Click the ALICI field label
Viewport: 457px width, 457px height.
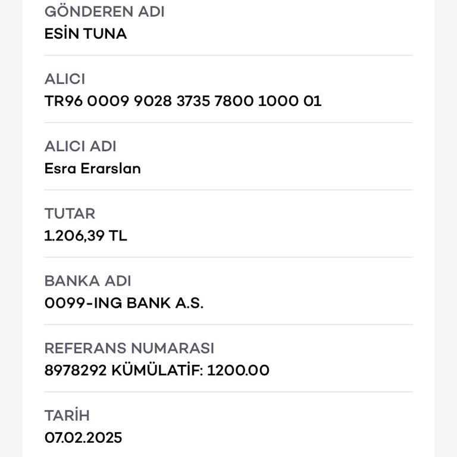[65, 79]
